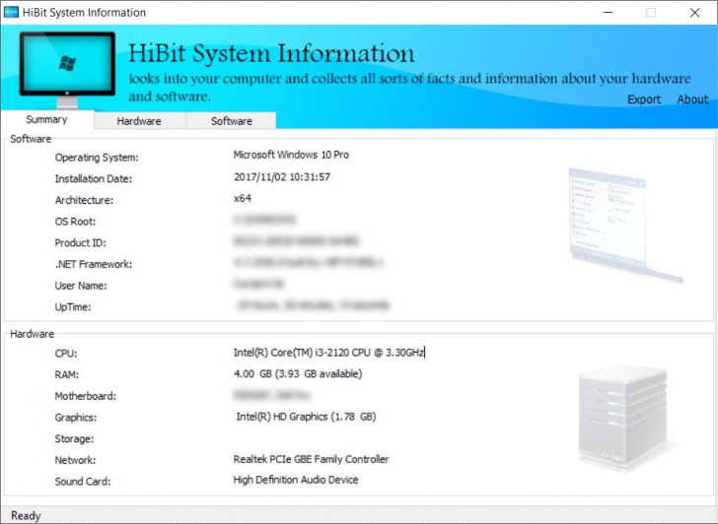Click the disabled maximize button

click(x=651, y=13)
